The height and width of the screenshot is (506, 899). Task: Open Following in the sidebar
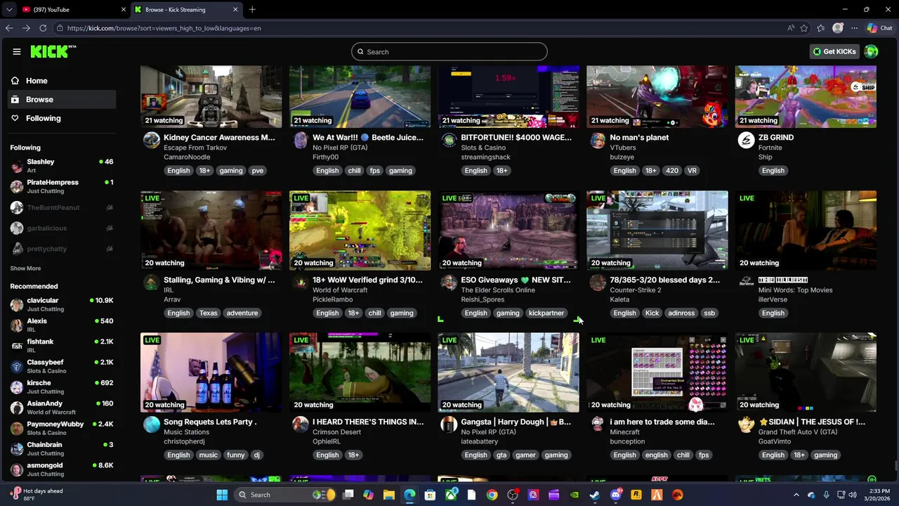click(61, 118)
